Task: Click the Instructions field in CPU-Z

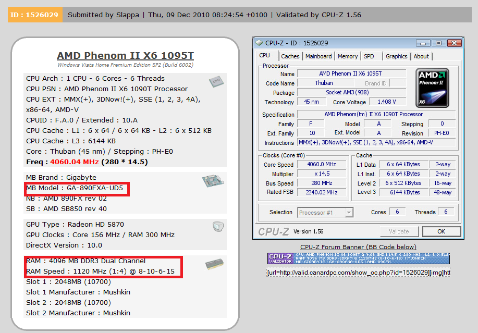Action: [x=376, y=143]
